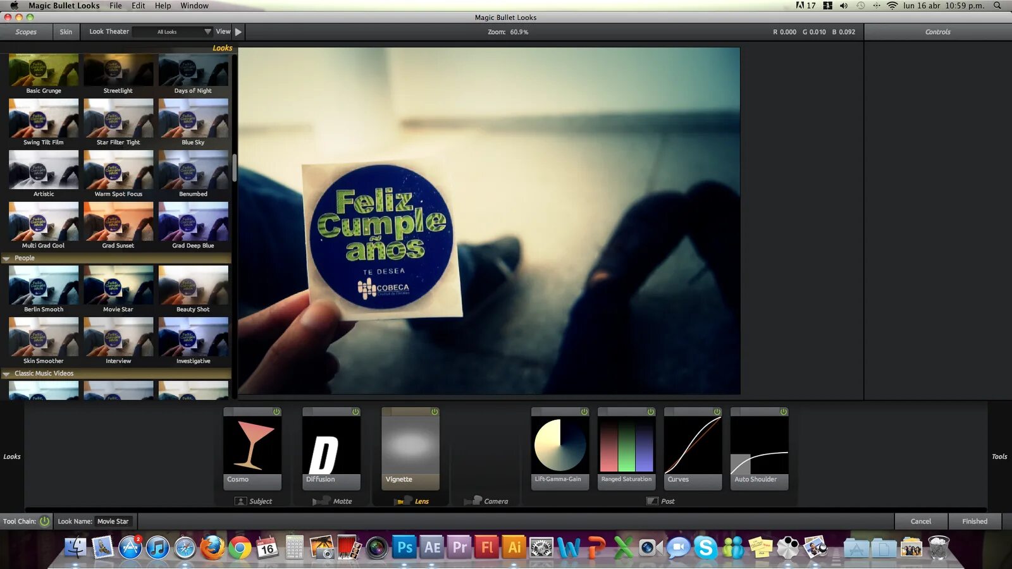Click the Look Name field
Image resolution: width=1012 pixels, height=569 pixels.
(x=114, y=522)
